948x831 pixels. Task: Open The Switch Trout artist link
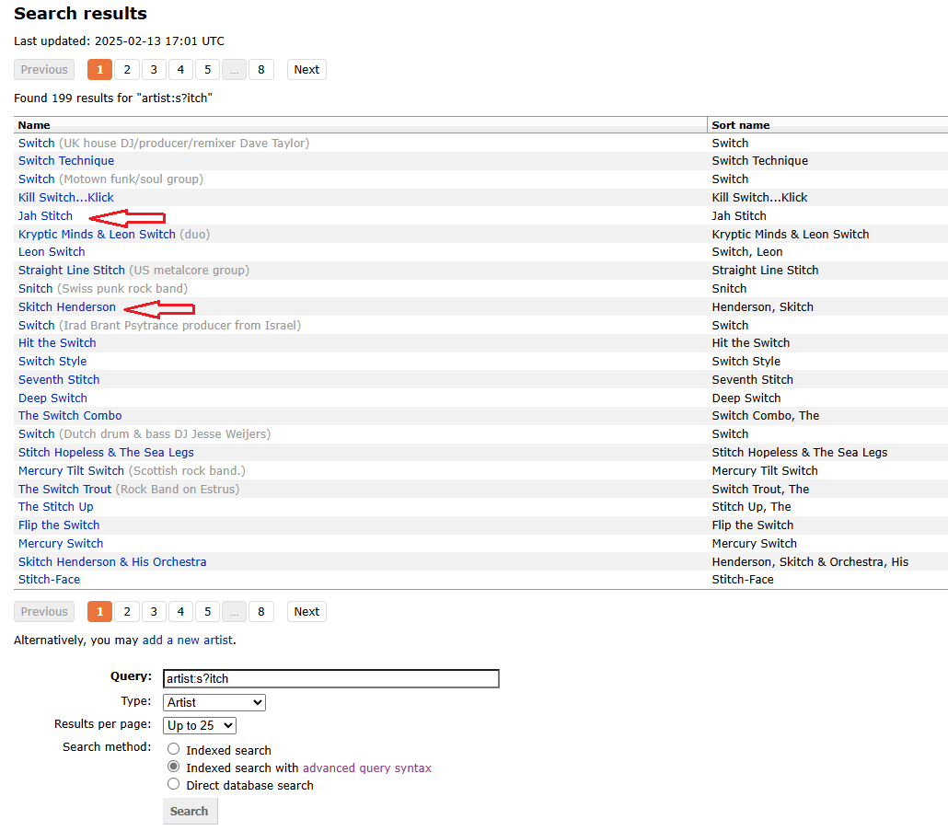[64, 489]
